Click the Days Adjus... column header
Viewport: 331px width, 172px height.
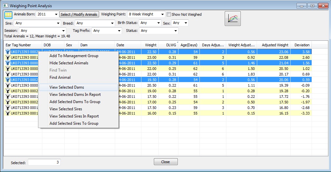click(213, 45)
